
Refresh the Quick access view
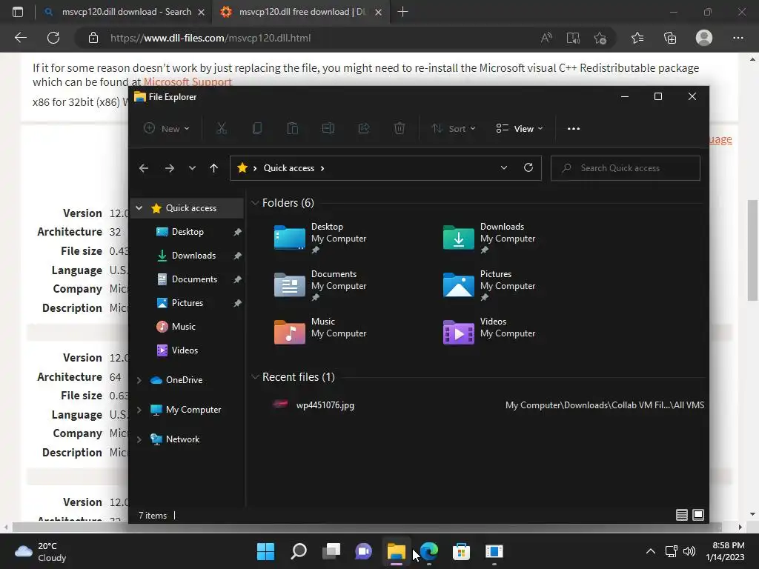click(528, 167)
